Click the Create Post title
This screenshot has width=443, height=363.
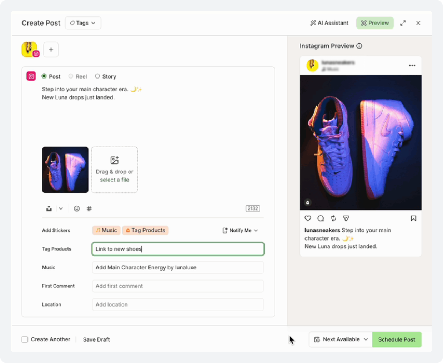click(x=41, y=23)
